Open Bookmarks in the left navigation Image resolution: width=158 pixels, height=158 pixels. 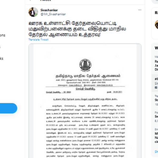pyautogui.click(x=2, y=58)
